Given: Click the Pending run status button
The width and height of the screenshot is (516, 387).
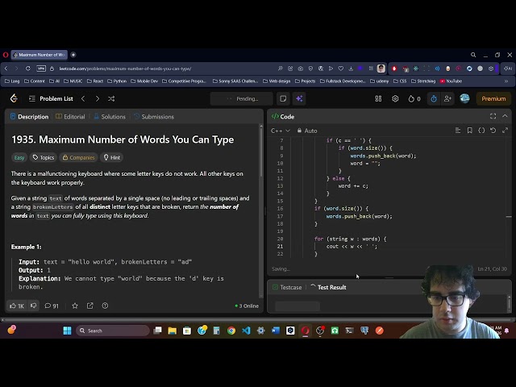Looking at the screenshot, I should tap(242, 98).
